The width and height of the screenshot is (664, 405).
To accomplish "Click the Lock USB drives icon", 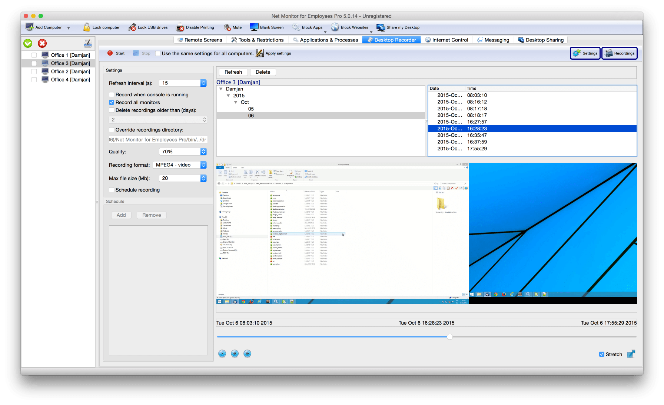I will pyautogui.click(x=132, y=27).
